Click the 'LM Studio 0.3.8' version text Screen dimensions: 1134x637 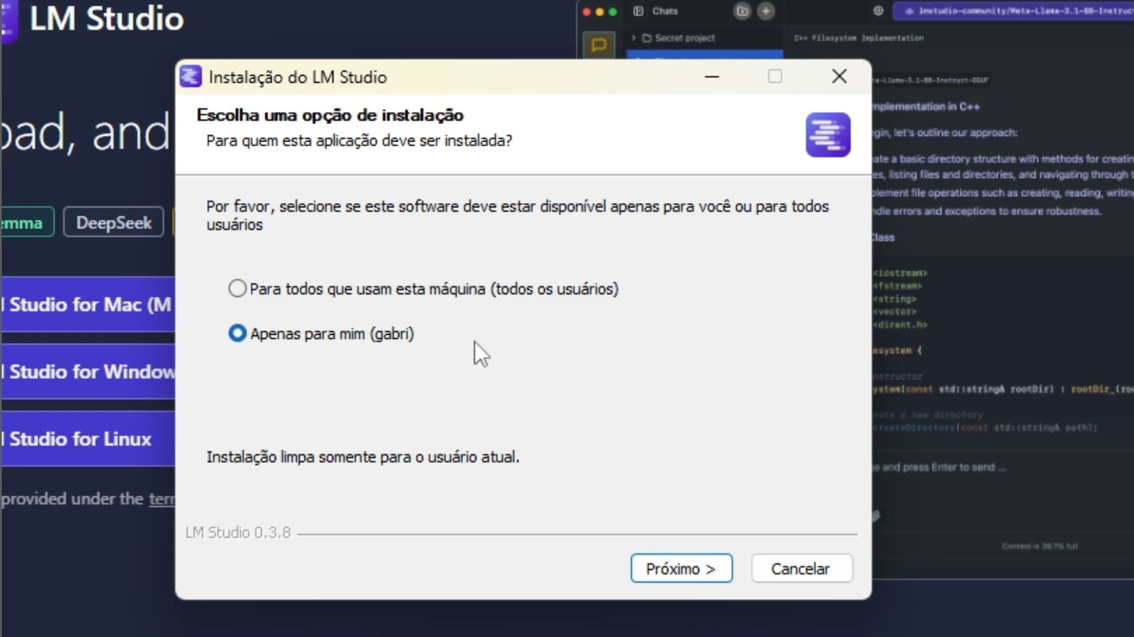click(x=238, y=533)
